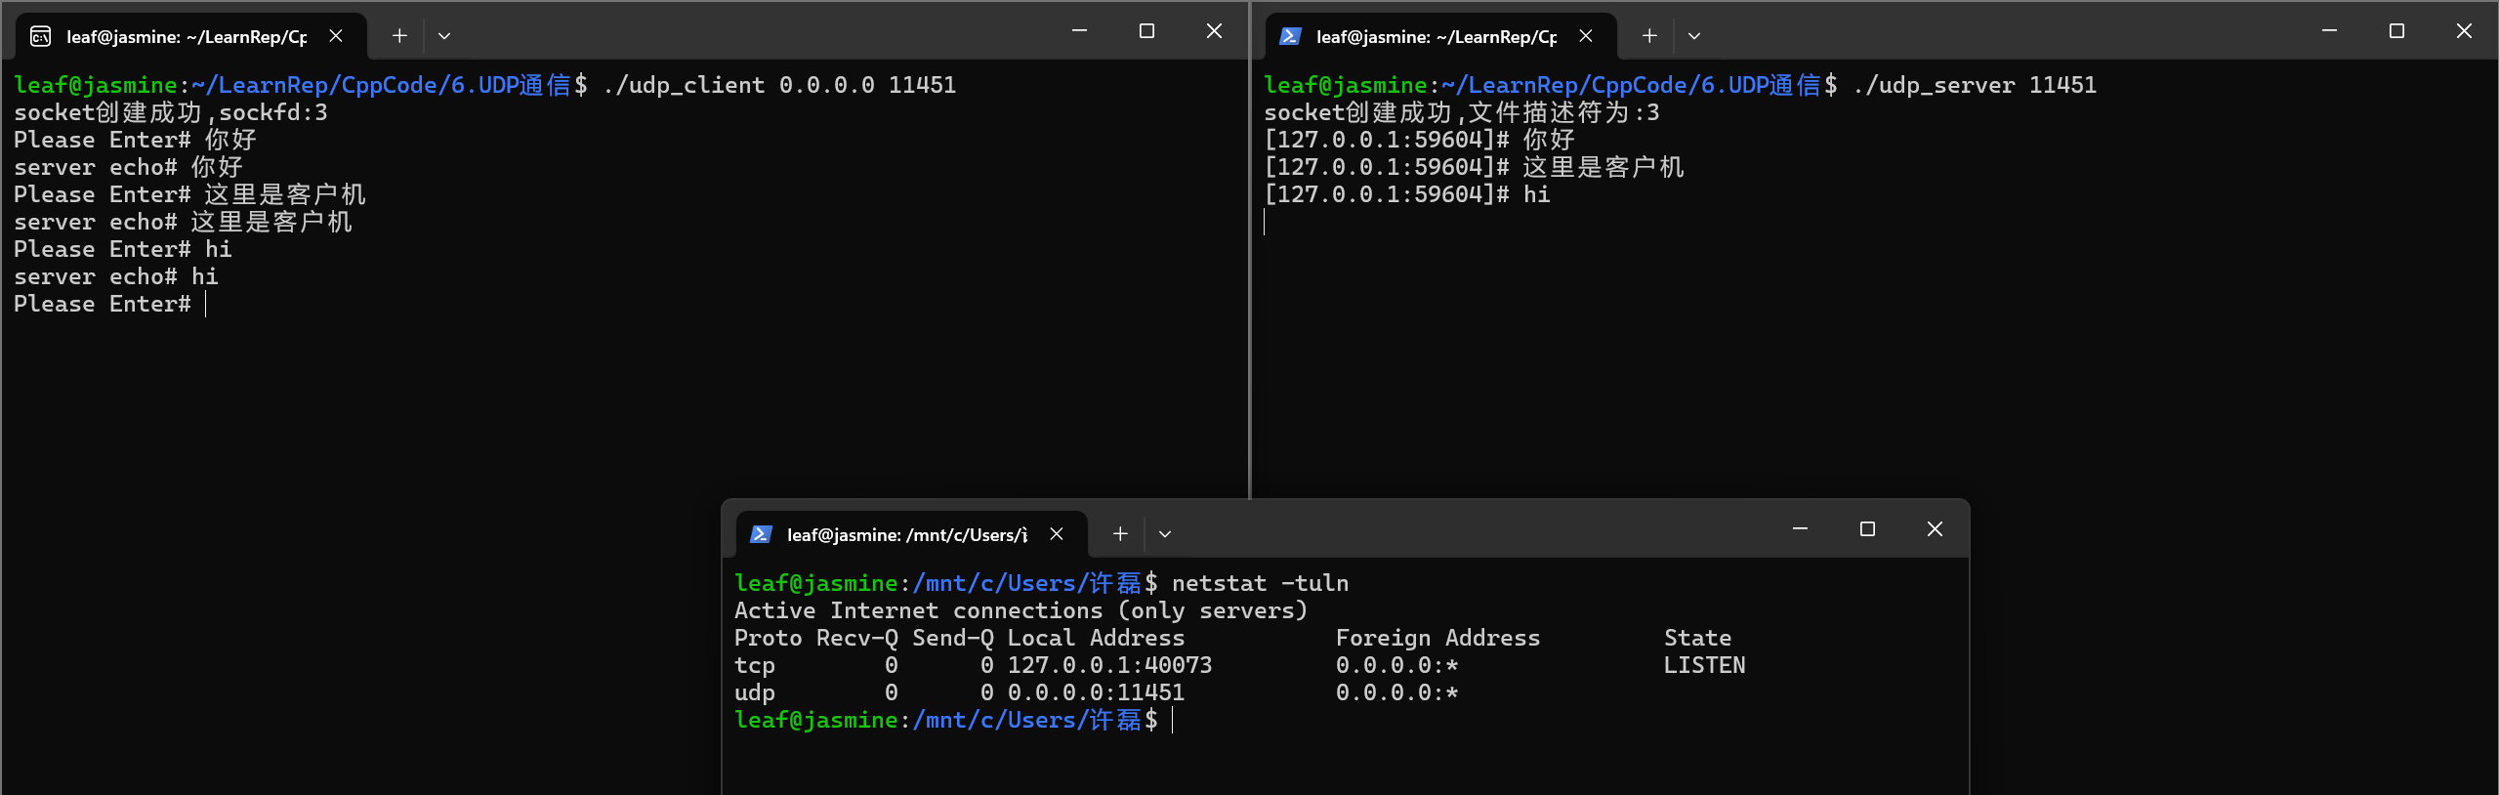This screenshot has height=795, width=2499.
Task: Minimize the udp_client terminal window
Action: (1079, 31)
